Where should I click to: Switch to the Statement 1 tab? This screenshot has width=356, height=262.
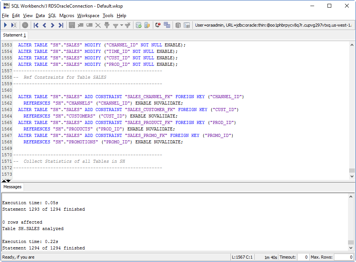[14, 35]
